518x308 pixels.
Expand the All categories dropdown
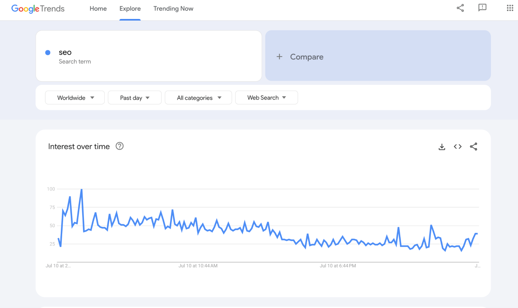click(198, 98)
